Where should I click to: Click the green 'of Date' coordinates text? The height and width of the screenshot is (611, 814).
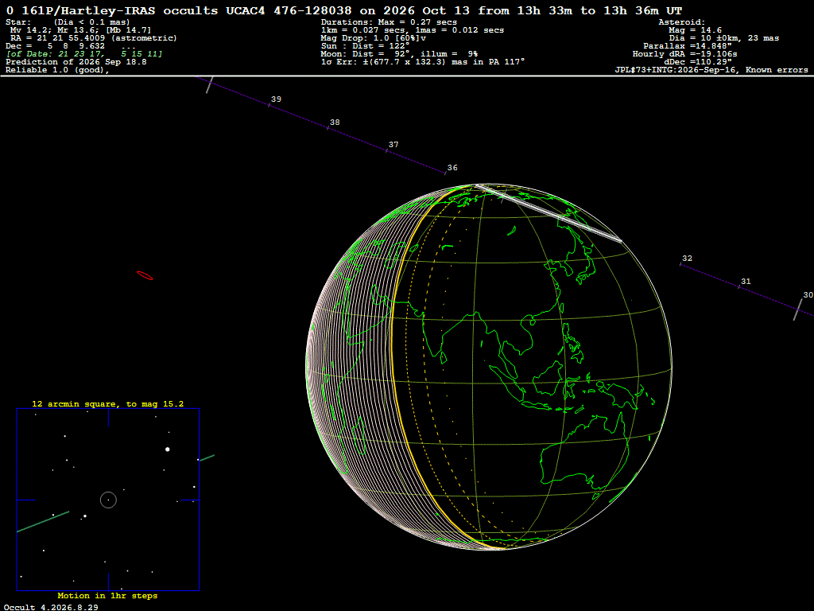coord(84,54)
